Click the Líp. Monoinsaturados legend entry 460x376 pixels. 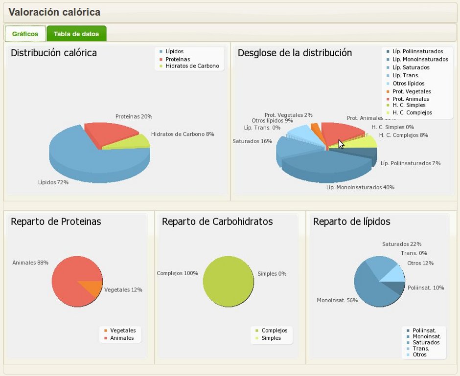(417, 59)
